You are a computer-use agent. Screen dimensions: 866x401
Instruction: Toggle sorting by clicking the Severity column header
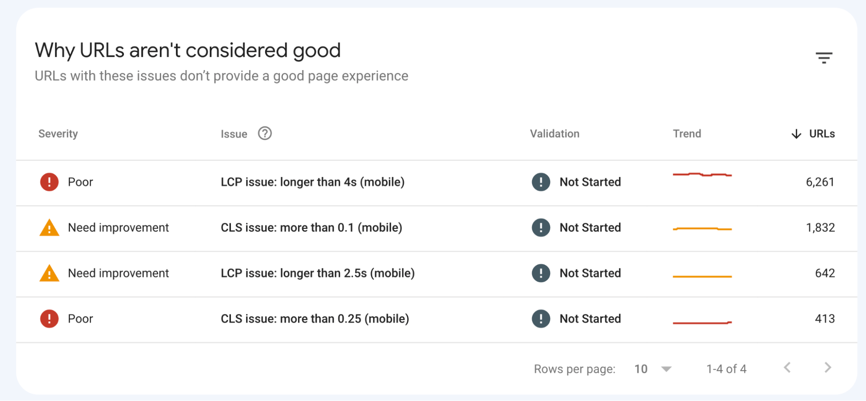[58, 134]
